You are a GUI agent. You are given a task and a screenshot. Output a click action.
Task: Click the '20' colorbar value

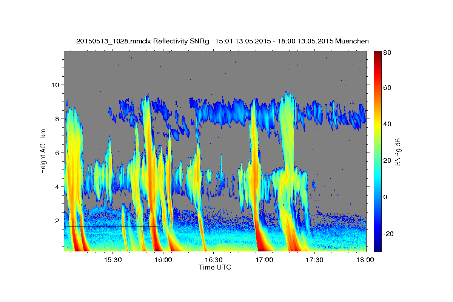pyautogui.click(x=388, y=161)
